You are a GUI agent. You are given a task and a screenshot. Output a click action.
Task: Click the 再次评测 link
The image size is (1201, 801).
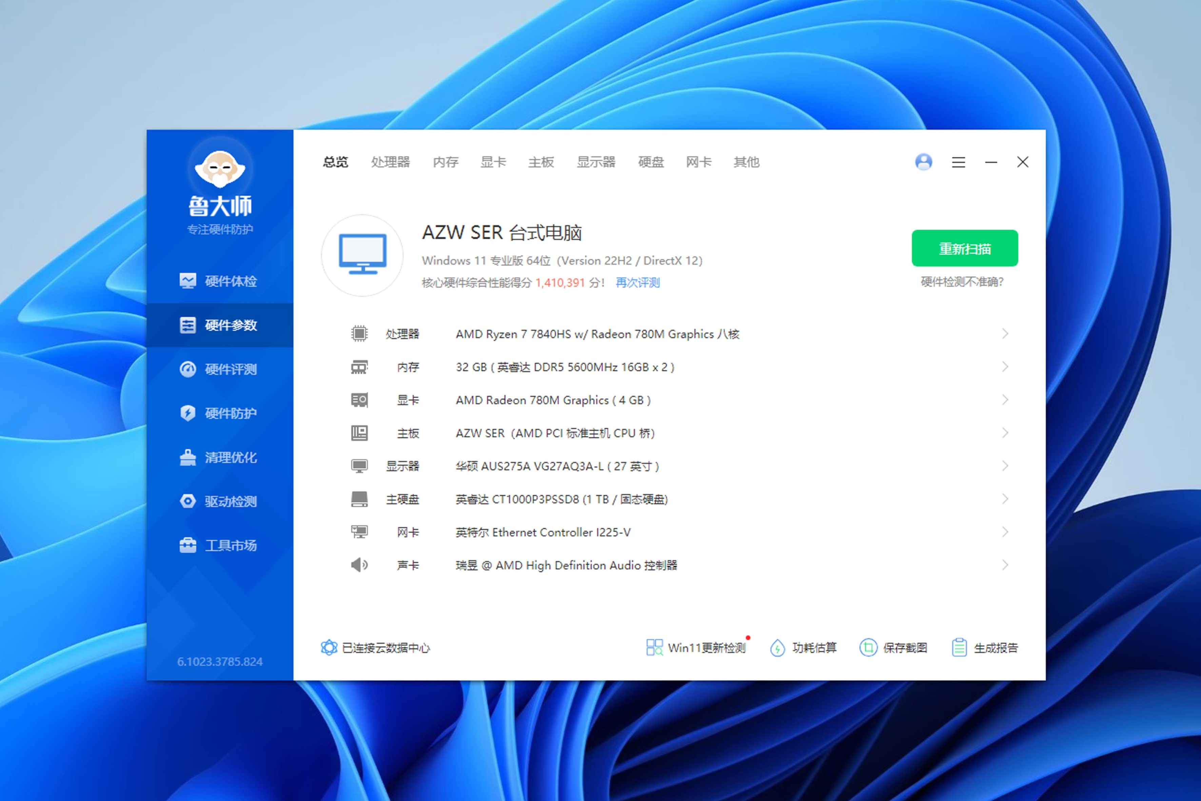(x=637, y=282)
